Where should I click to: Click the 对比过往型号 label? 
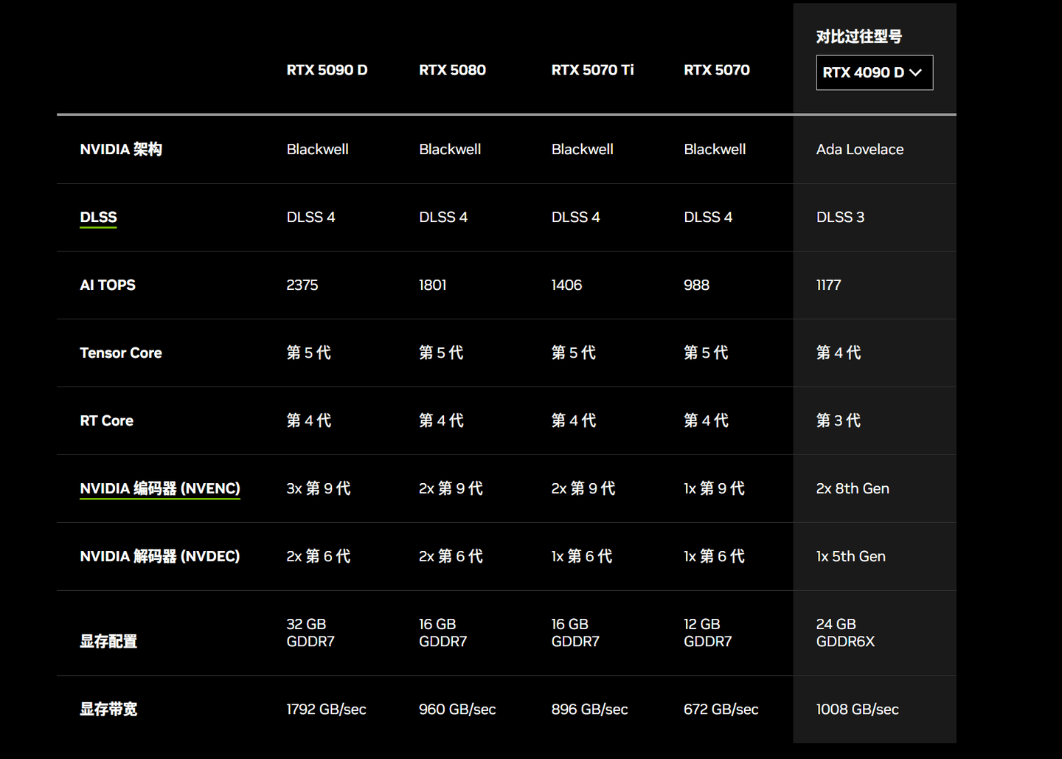(x=858, y=36)
